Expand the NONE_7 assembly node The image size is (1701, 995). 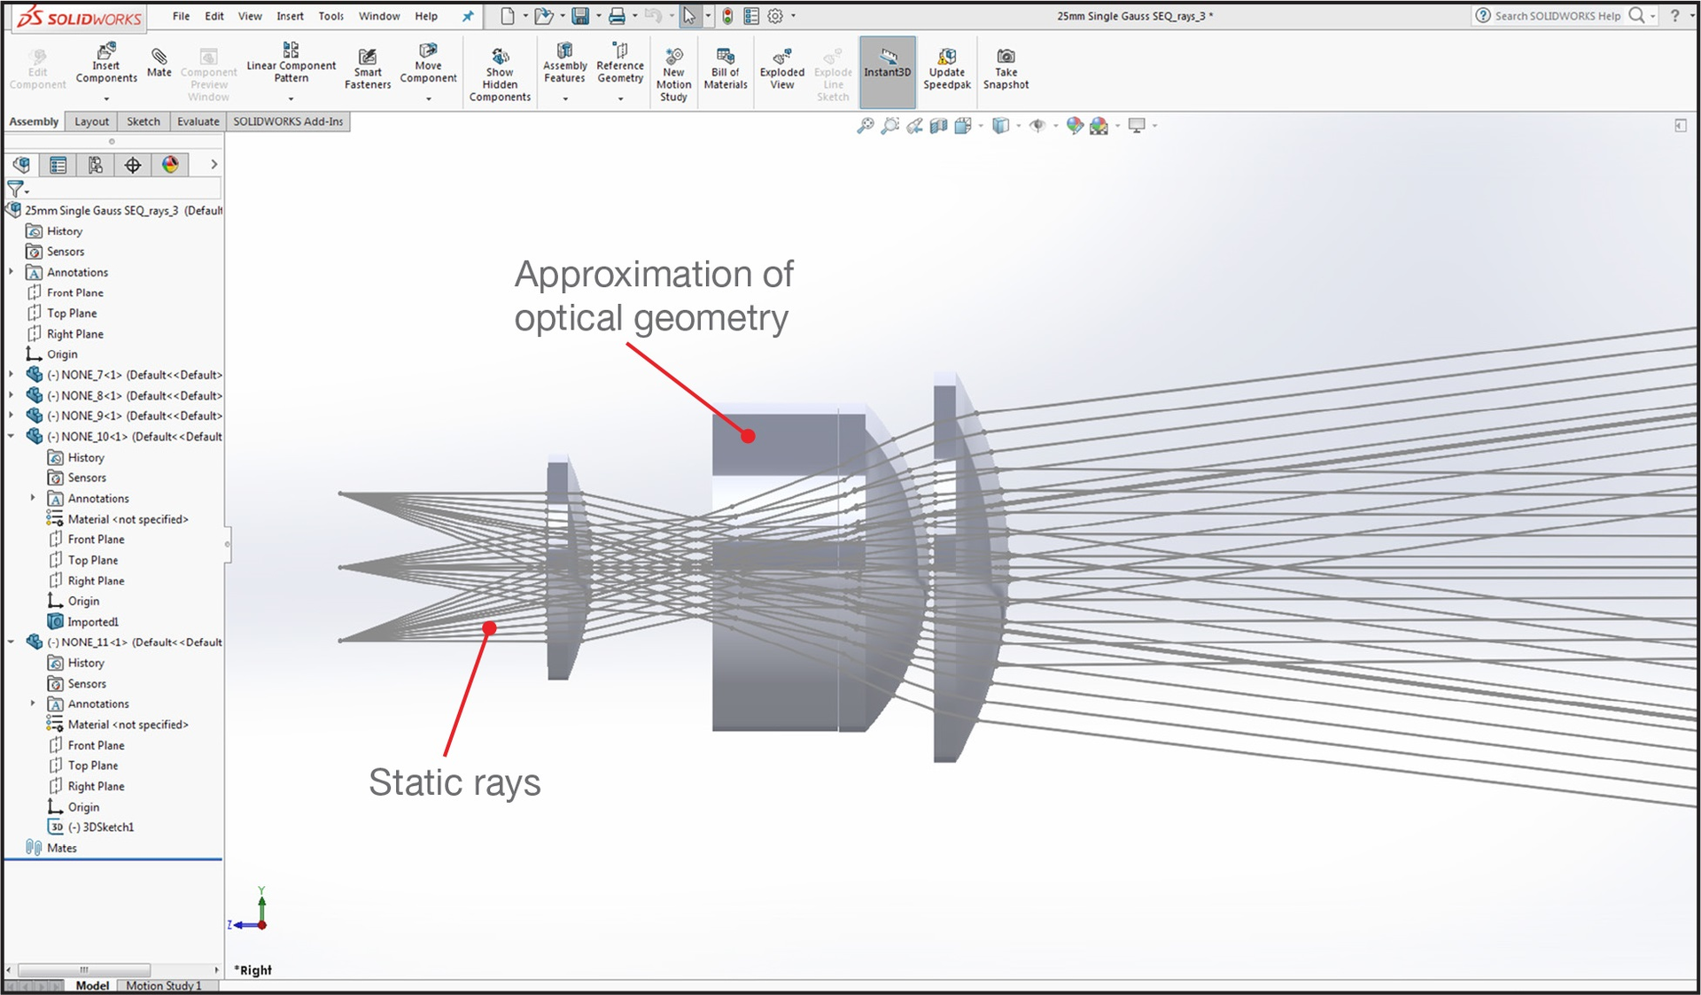tap(12, 375)
